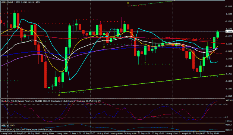Click the 19 Aug 02:00 time label

pyautogui.click(x=20, y=133)
